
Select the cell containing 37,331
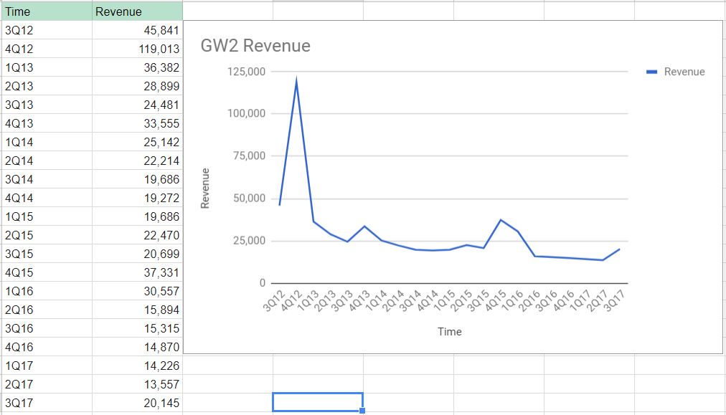(136, 272)
